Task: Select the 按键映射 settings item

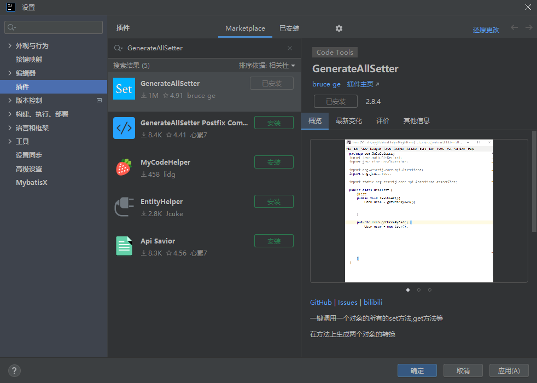Action: [29, 59]
